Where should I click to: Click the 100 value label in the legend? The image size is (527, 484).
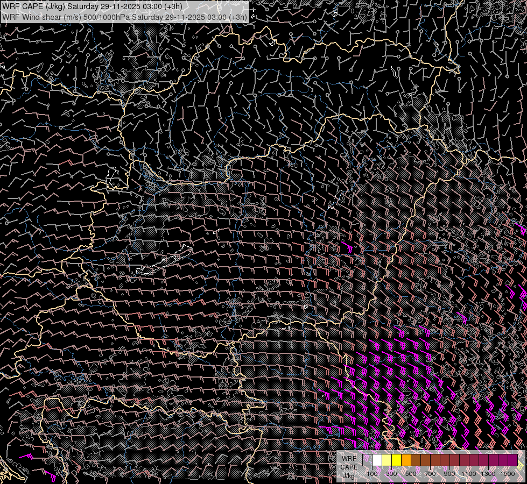click(x=372, y=474)
